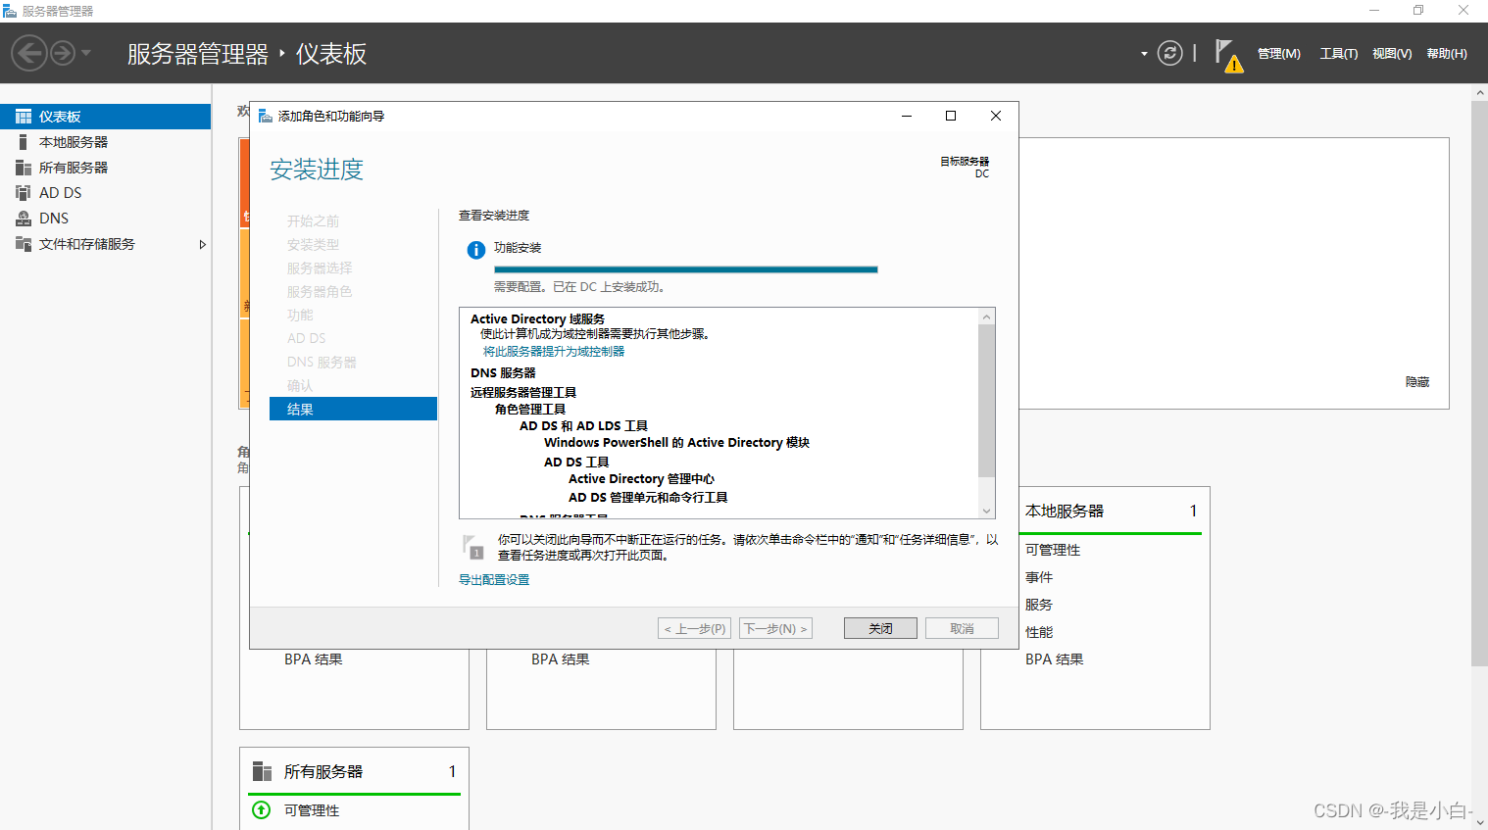Click the 所有服务器 tile icon

(262, 771)
